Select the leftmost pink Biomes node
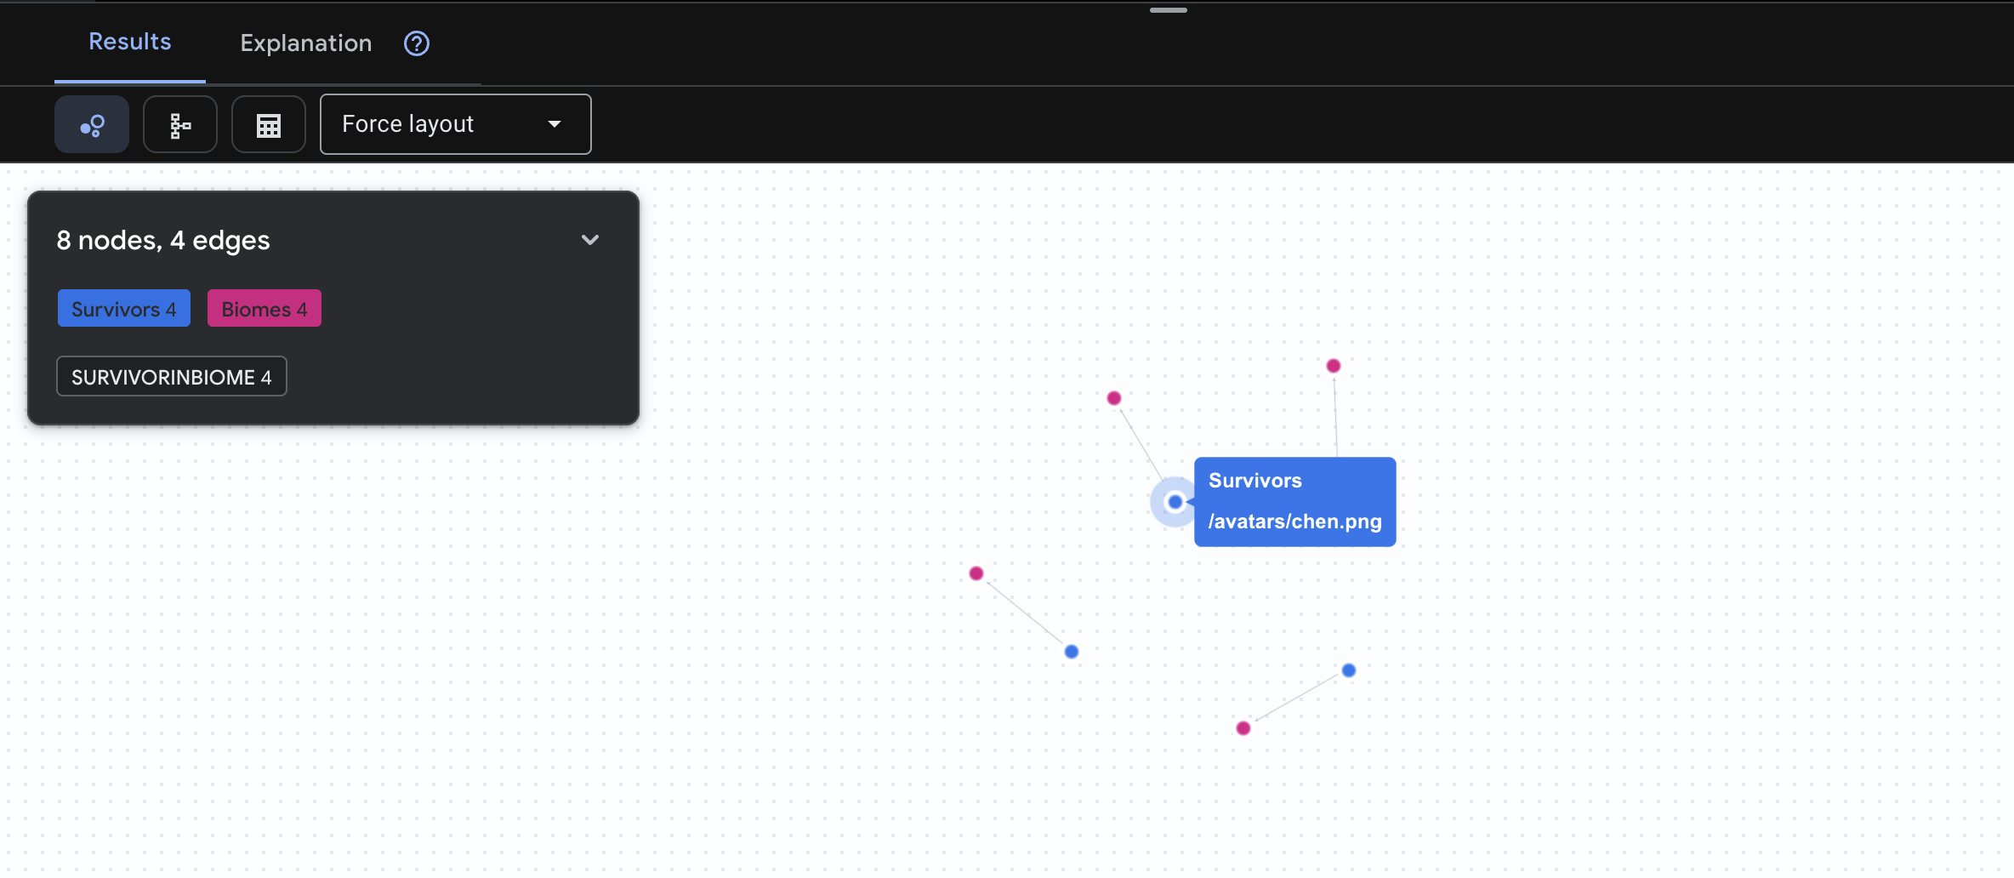The height and width of the screenshot is (878, 2014). [976, 573]
